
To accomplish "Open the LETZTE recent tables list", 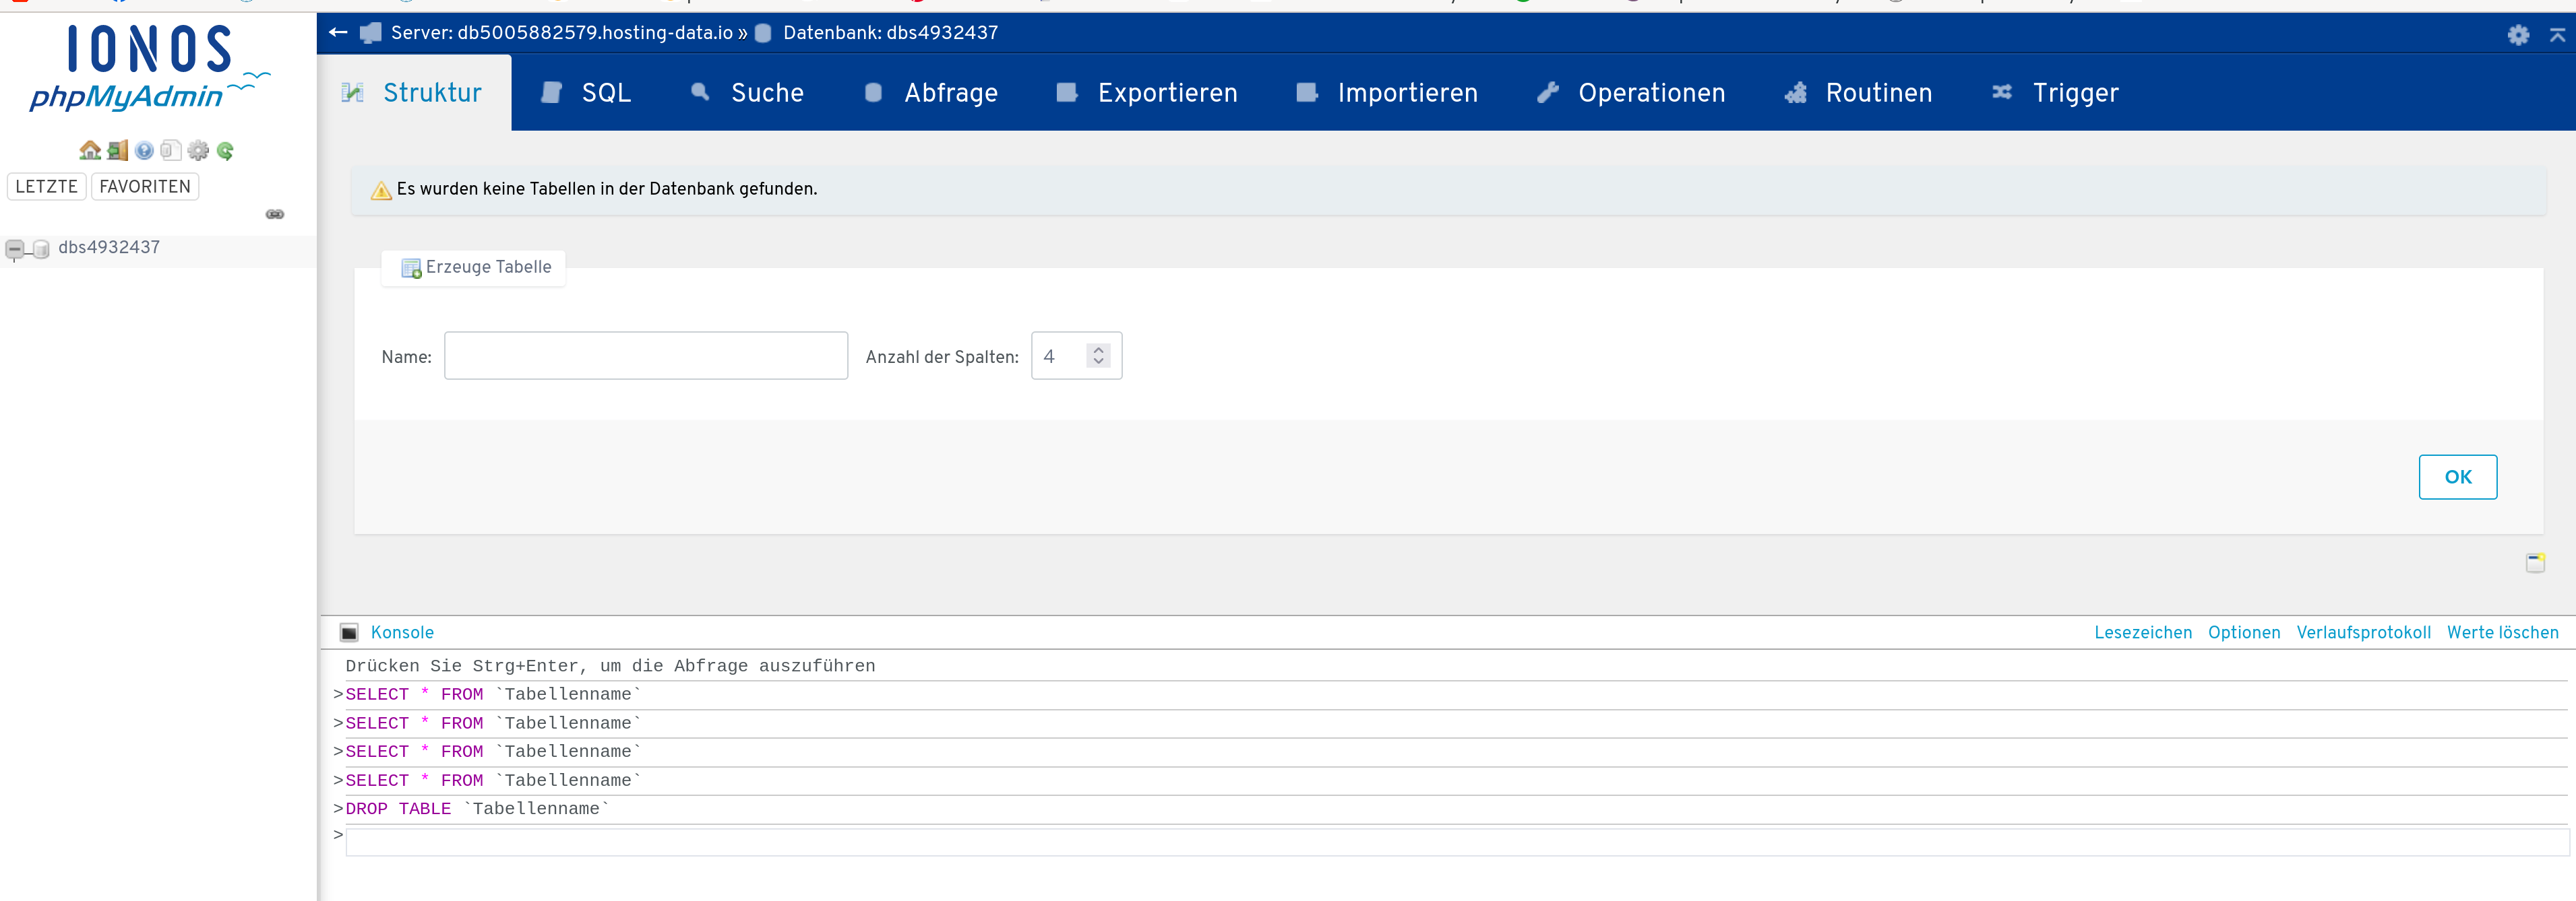I will 46,187.
